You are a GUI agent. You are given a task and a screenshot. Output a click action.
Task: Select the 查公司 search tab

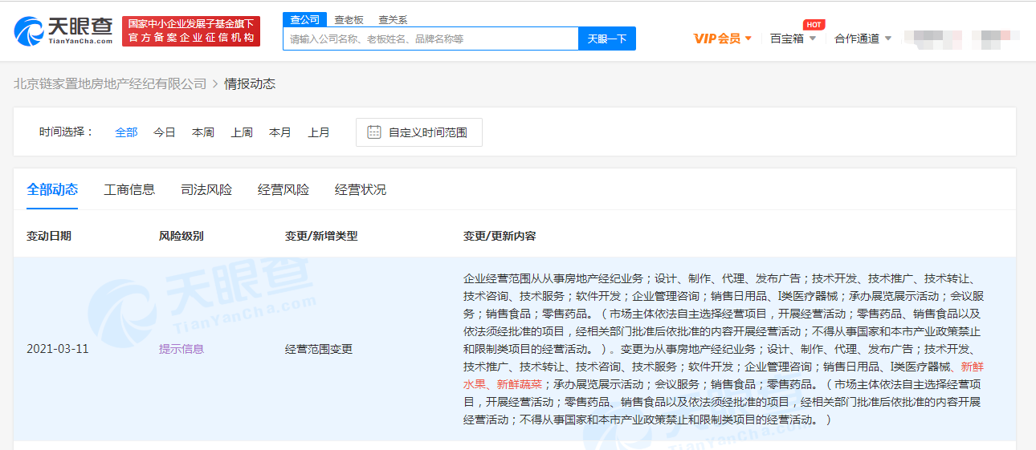click(x=304, y=19)
